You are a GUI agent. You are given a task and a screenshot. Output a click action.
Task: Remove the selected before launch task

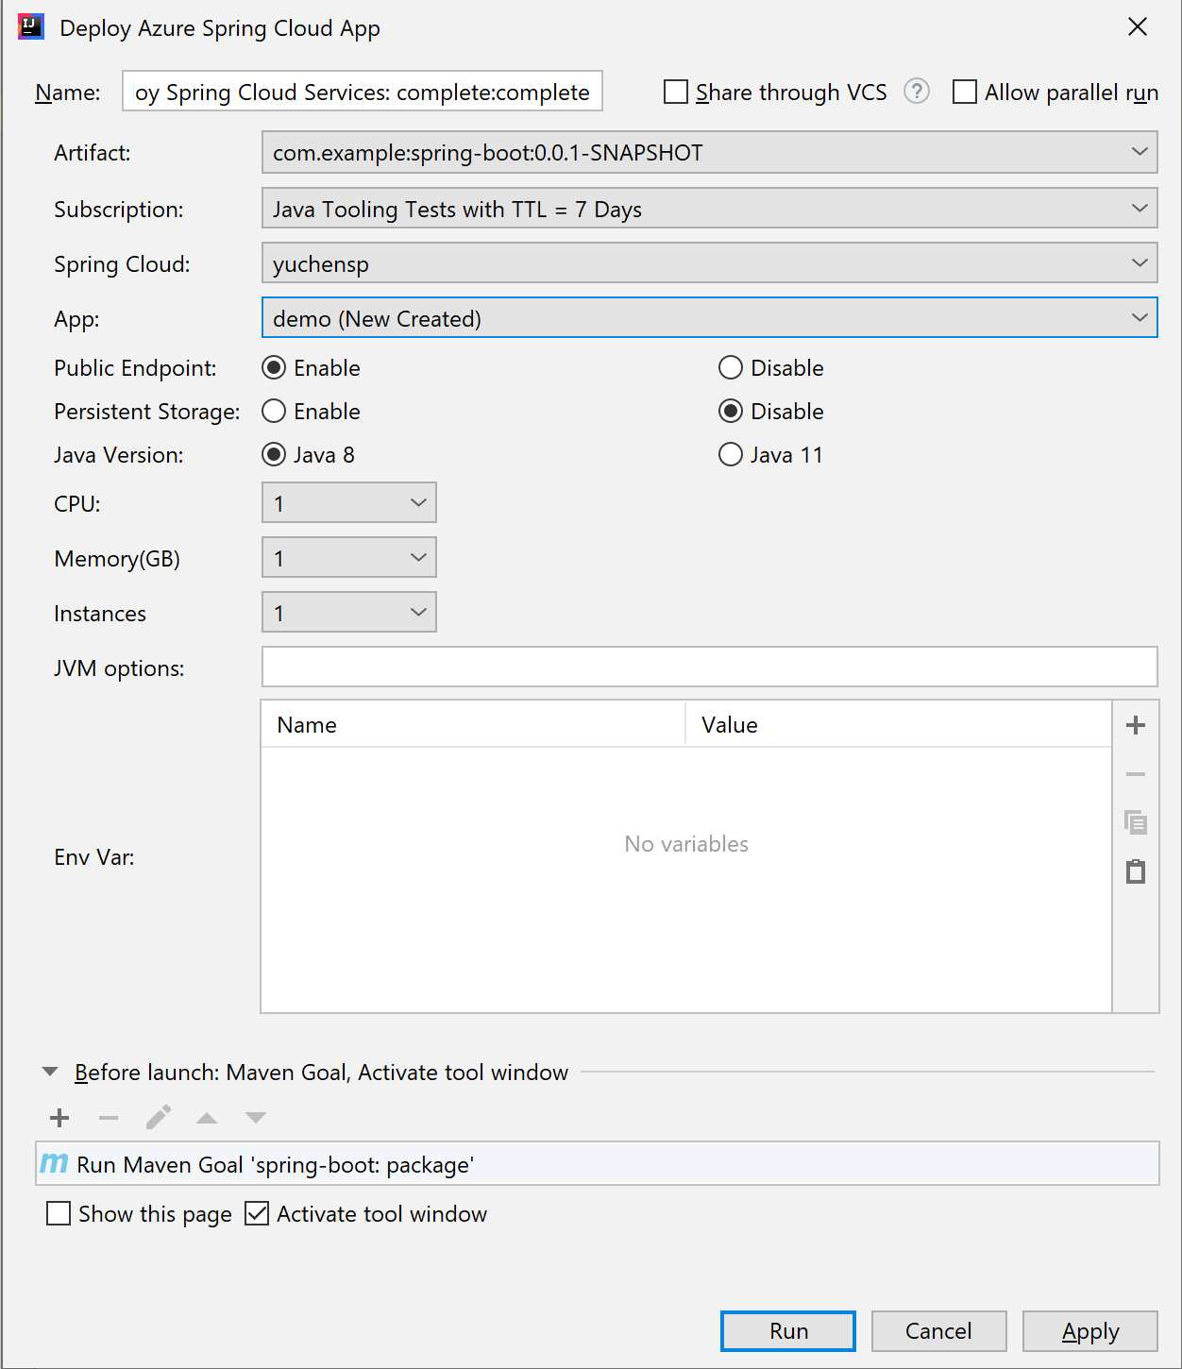pos(109,1118)
